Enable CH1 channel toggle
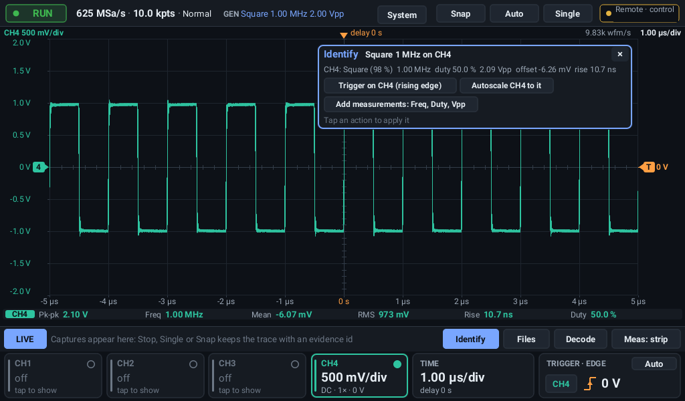The height and width of the screenshot is (401, 685). pos(91,364)
